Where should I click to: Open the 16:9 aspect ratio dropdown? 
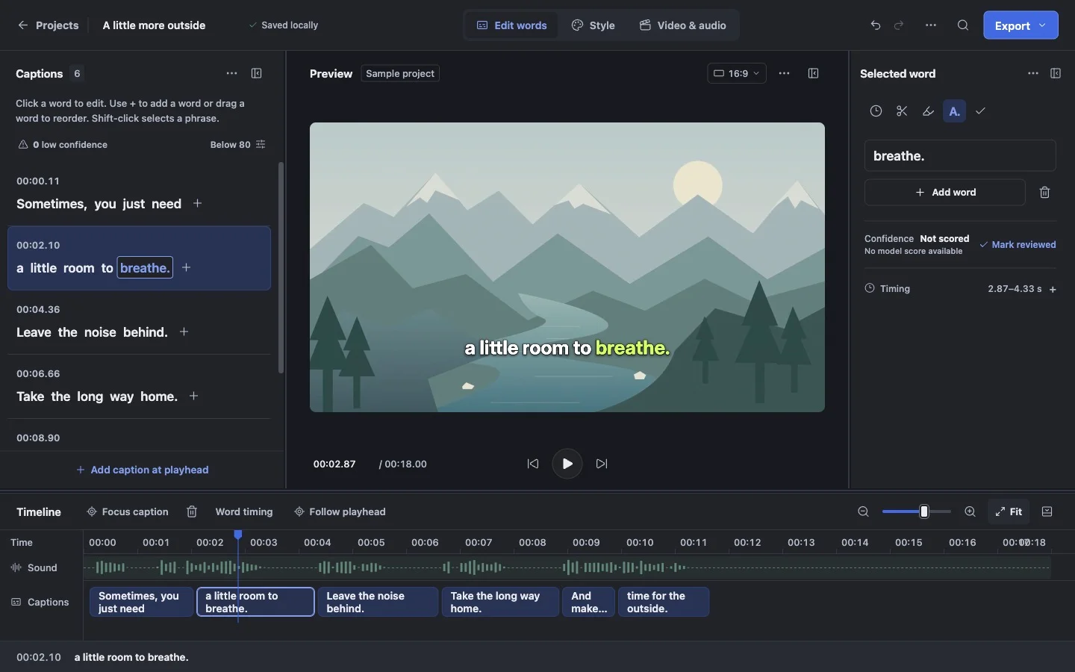click(737, 73)
